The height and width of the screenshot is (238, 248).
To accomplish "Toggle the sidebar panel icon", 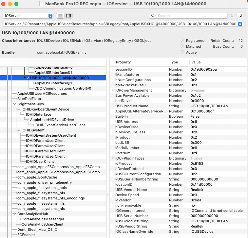I will coord(240,16).
